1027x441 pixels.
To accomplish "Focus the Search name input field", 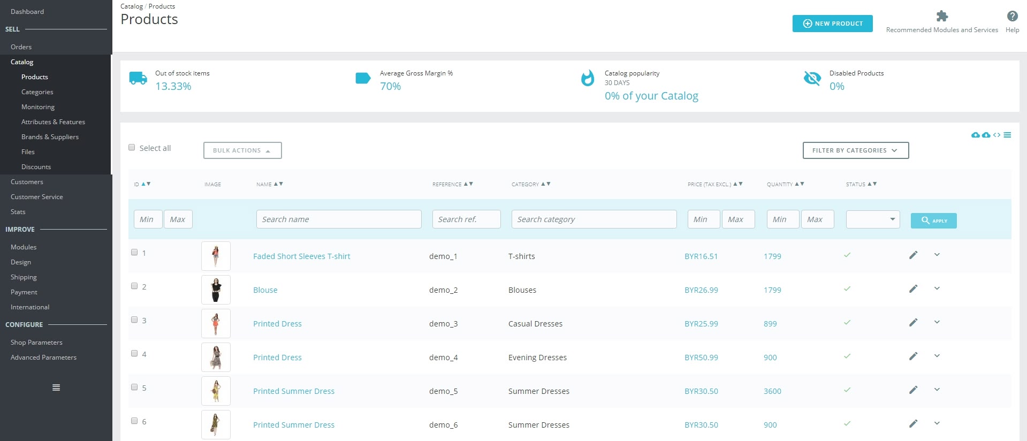I will coord(339,219).
